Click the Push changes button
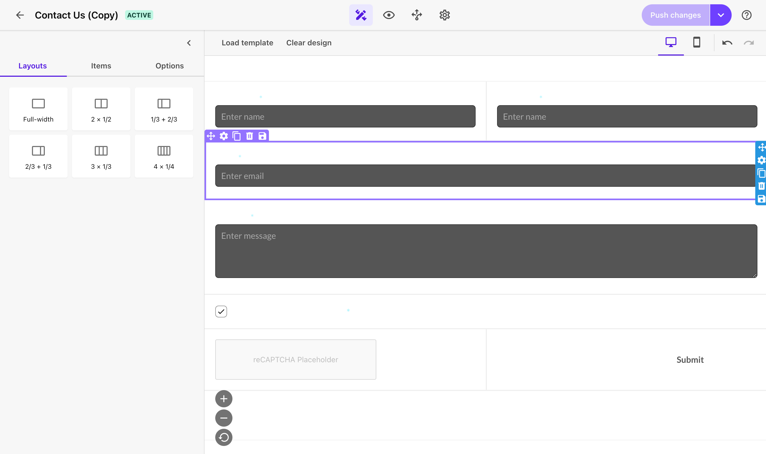 (675, 15)
